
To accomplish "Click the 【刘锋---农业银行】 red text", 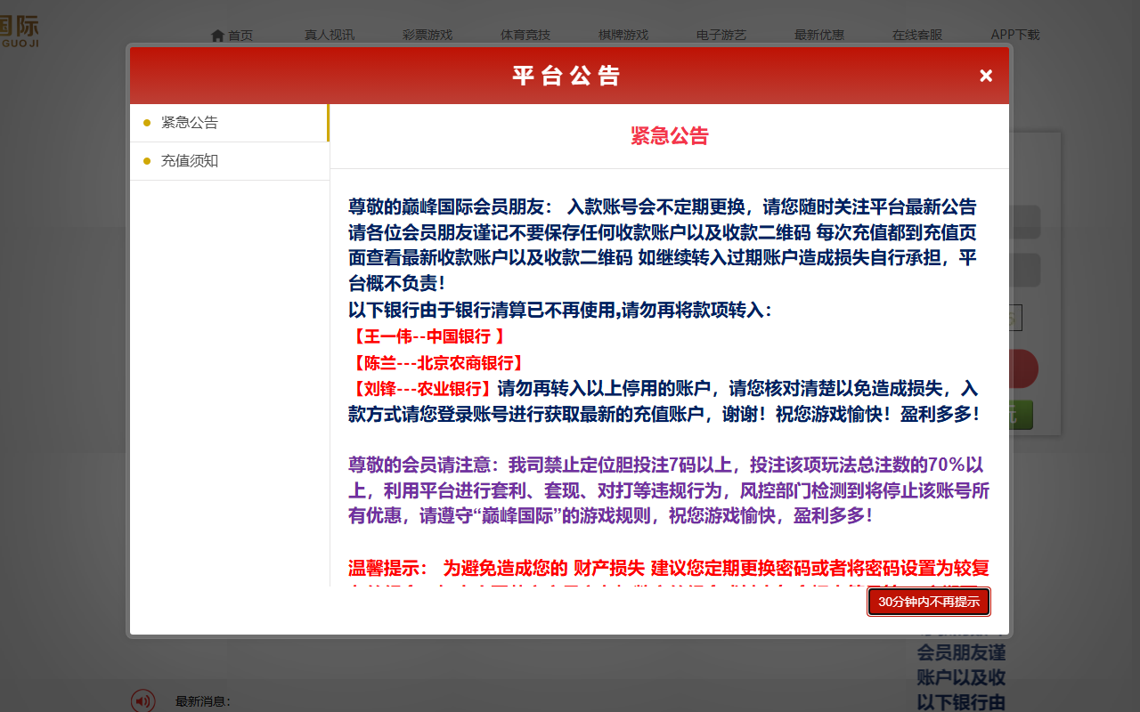I will pyautogui.click(x=421, y=389).
